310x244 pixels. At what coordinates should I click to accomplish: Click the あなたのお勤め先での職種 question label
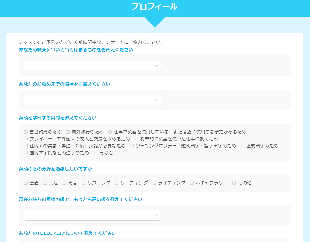pyautogui.click(x=64, y=84)
